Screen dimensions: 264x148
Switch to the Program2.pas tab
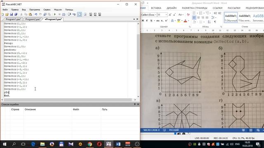tap(33, 19)
